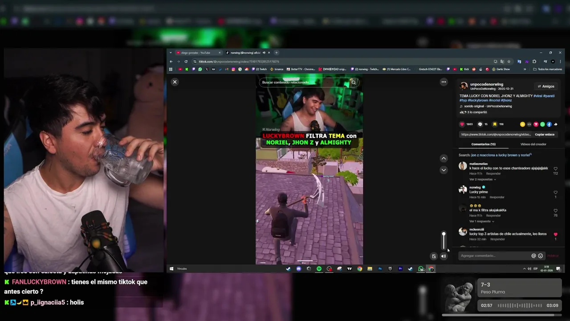The image size is (570, 321).
Task: Switch to the Comentarios (15) tab
Action: click(483, 144)
